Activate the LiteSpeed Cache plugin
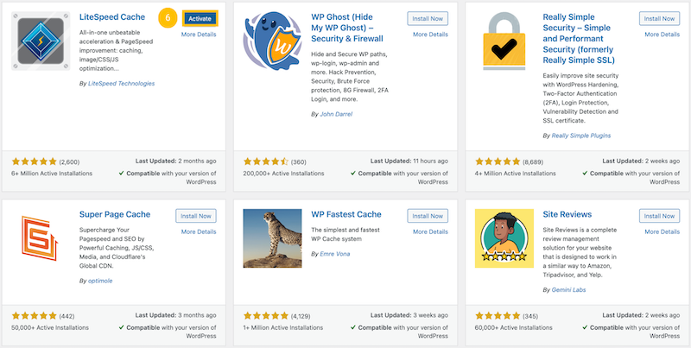The image size is (691, 348). click(x=200, y=17)
